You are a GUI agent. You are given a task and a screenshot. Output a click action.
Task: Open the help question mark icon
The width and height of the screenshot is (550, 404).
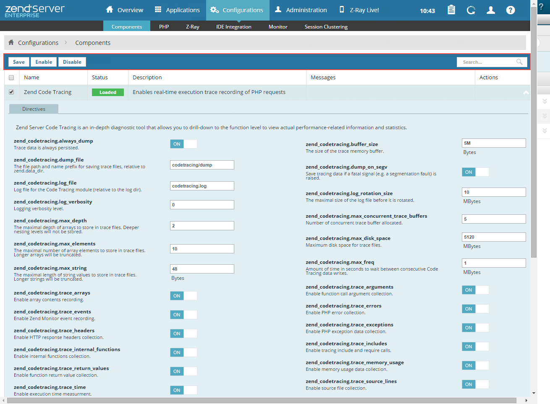[x=510, y=10]
